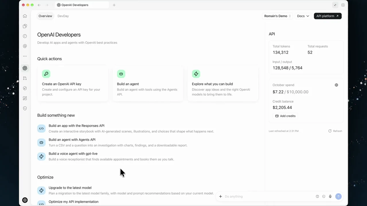Select the highlighted OpenAI logo in the sidebar
This screenshot has height=206, width=367.
click(x=25, y=68)
